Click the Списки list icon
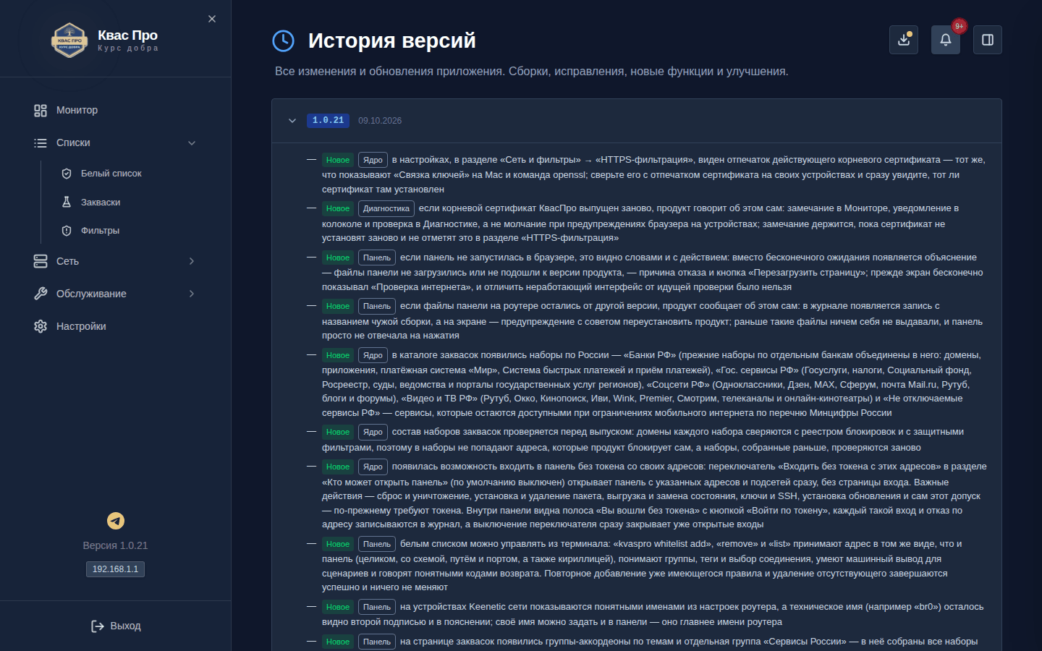This screenshot has height=651, width=1042. [41, 143]
